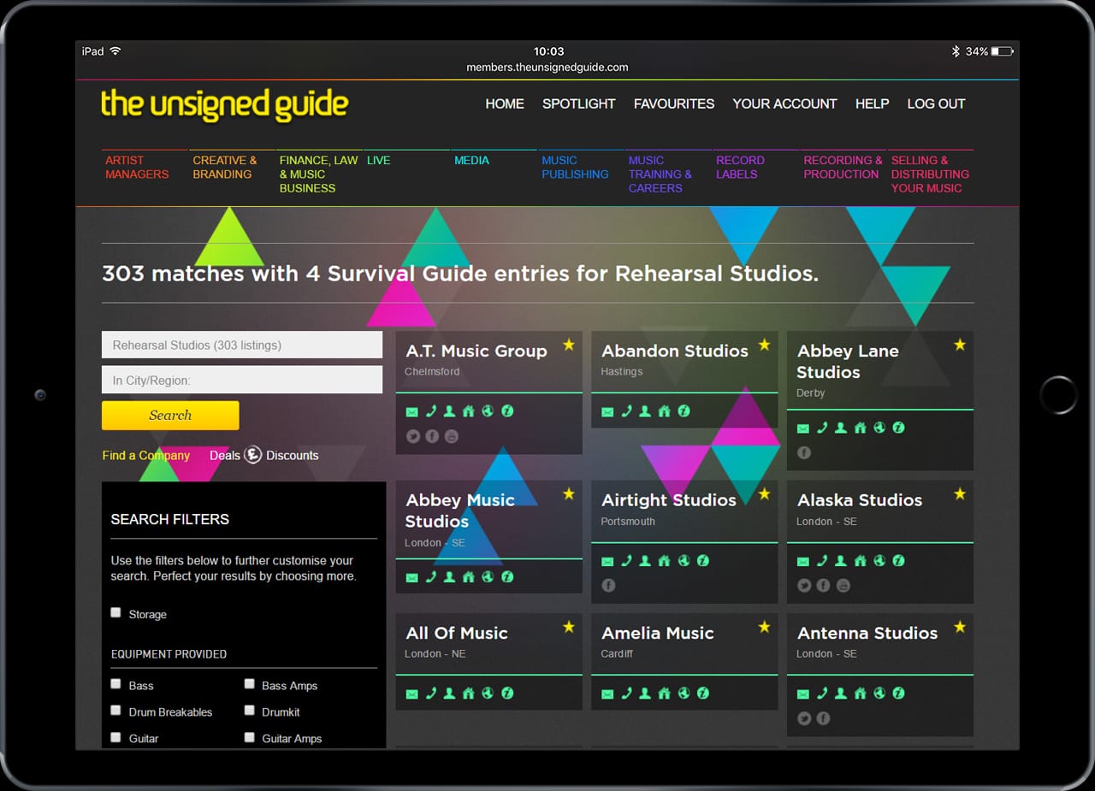1095x791 pixels.
Task: Tap the Safari address bar URL
Action: click(547, 67)
